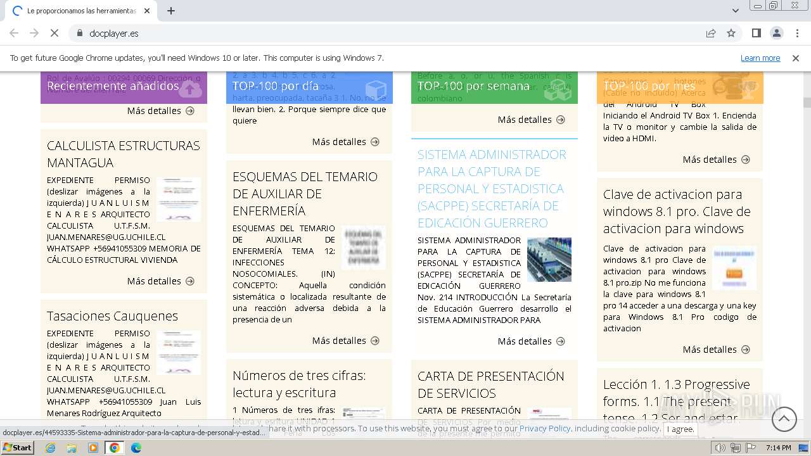Screen dimensions: 811x456
Task: Open Más detalles under Android TV Box text
Action: 717,160
